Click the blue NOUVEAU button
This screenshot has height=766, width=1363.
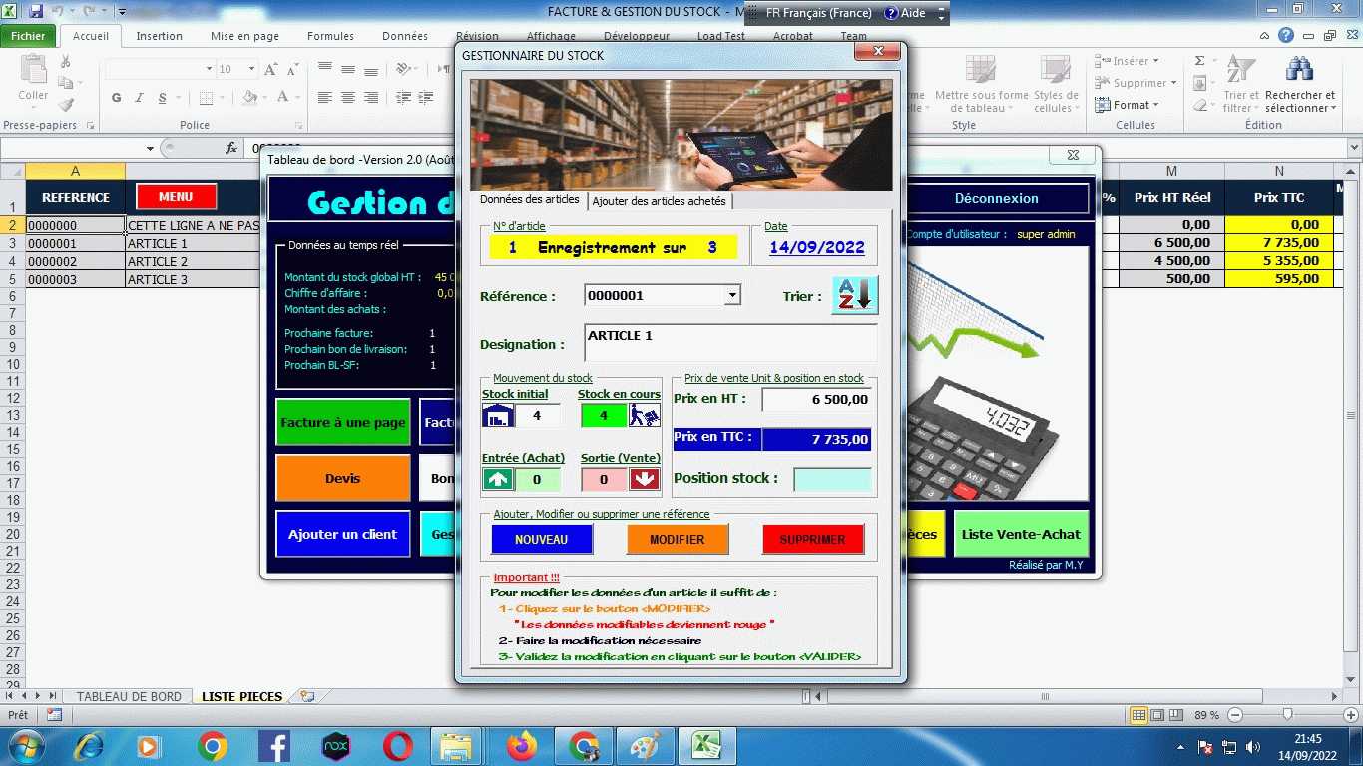[x=542, y=540]
